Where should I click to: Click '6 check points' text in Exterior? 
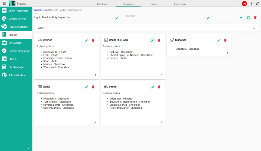[45, 46]
